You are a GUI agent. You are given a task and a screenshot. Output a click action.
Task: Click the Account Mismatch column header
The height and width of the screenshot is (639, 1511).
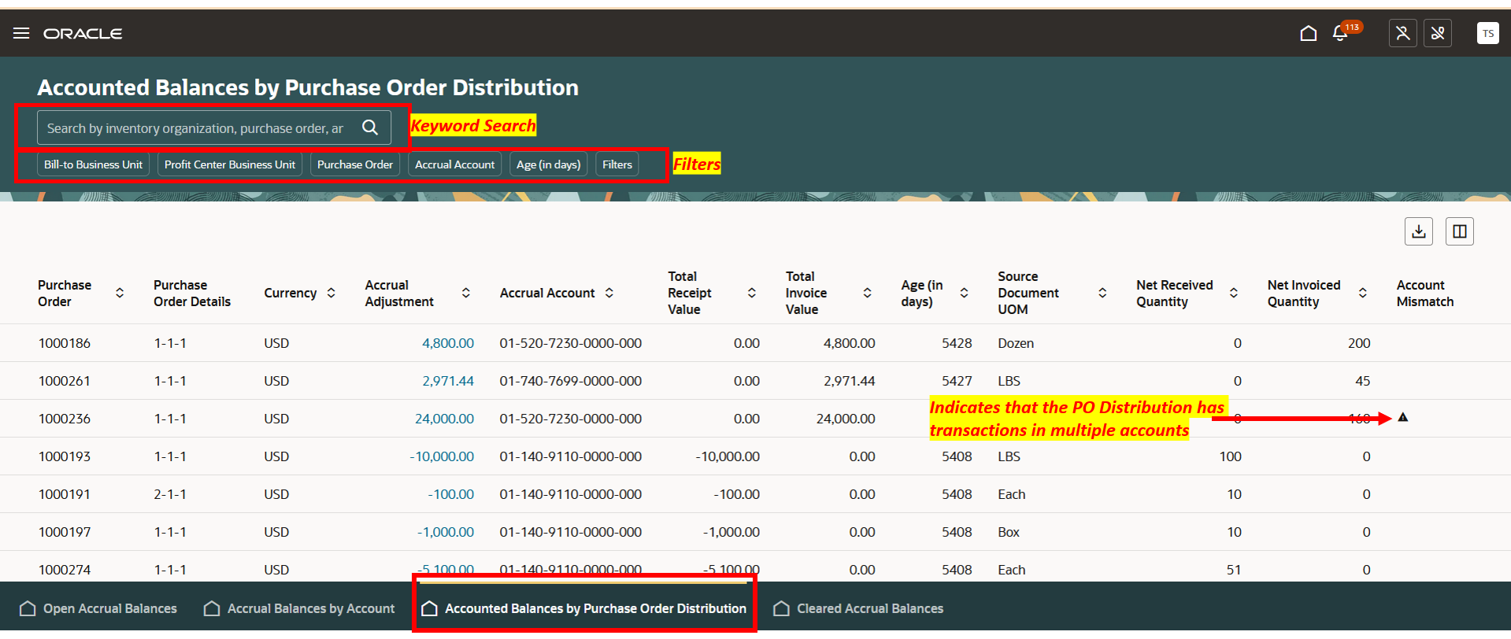pos(1425,293)
